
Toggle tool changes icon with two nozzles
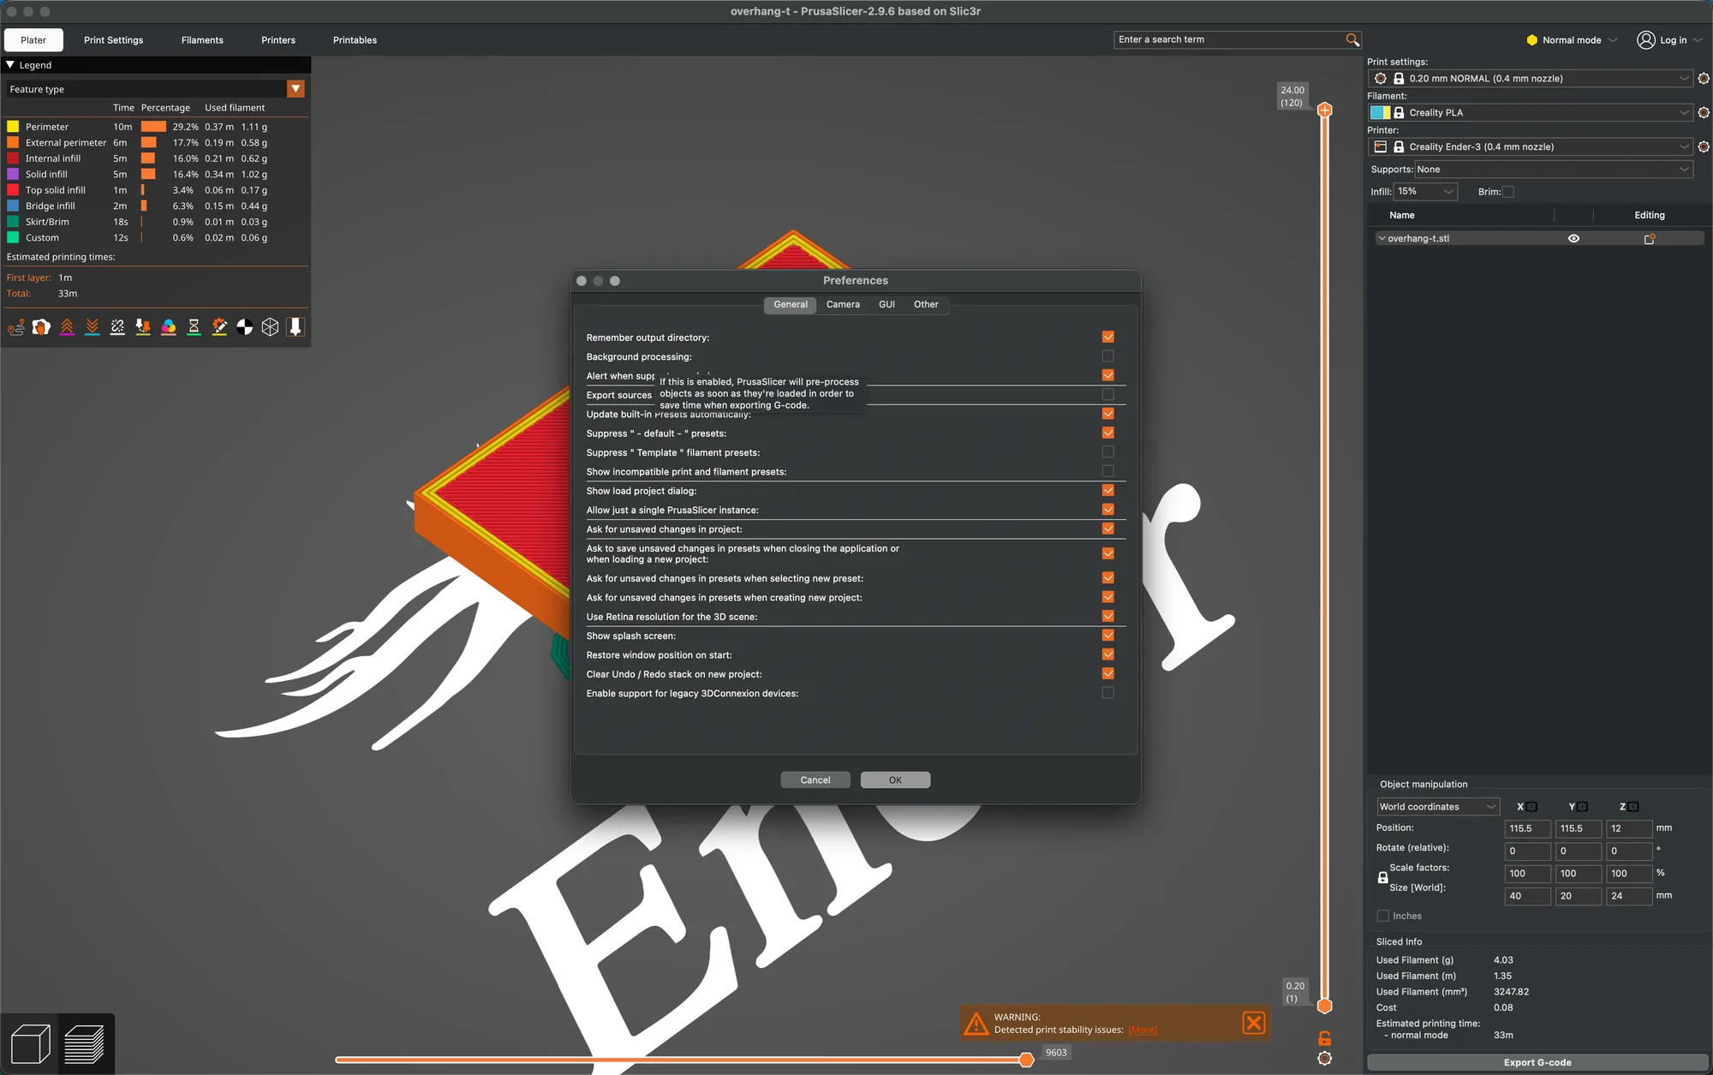143,327
